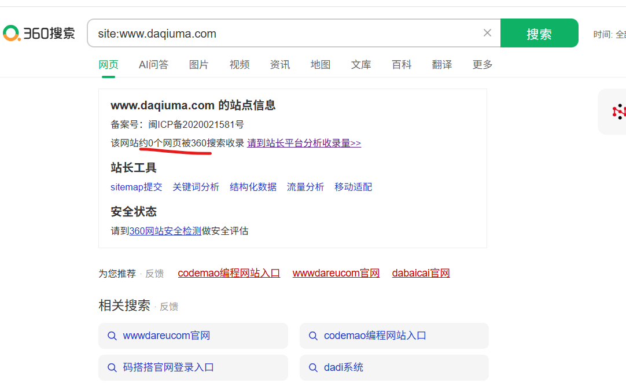Open the 时间 filter dropdown
Image resolution: width=626 pixels, height=383 pixels.
pos(609,34)
